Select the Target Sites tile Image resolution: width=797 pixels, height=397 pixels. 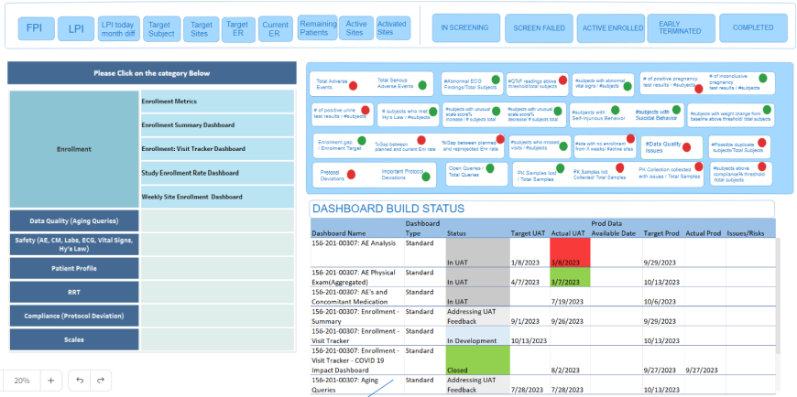[x=202, y=29]
